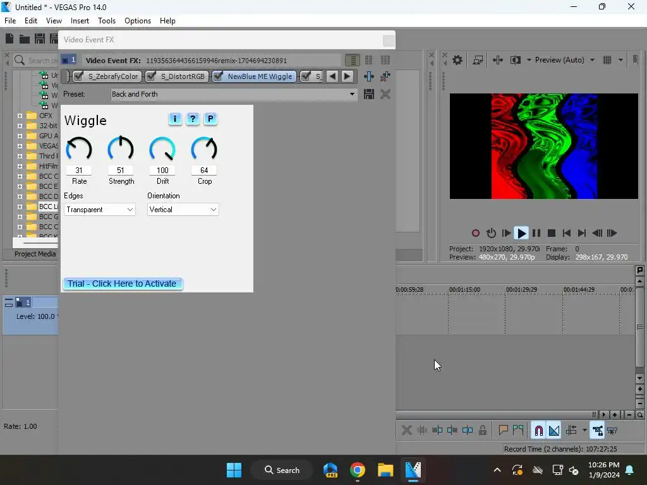Viewport: 647px width, 485px height.
Task: Delete the selection using timeline X icon
Action: pyautogui.click(x=406, y=431)
